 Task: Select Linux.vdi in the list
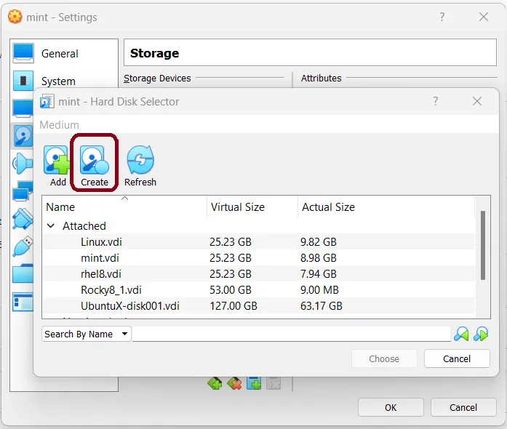pyautogui.click(x=259, y=242)
